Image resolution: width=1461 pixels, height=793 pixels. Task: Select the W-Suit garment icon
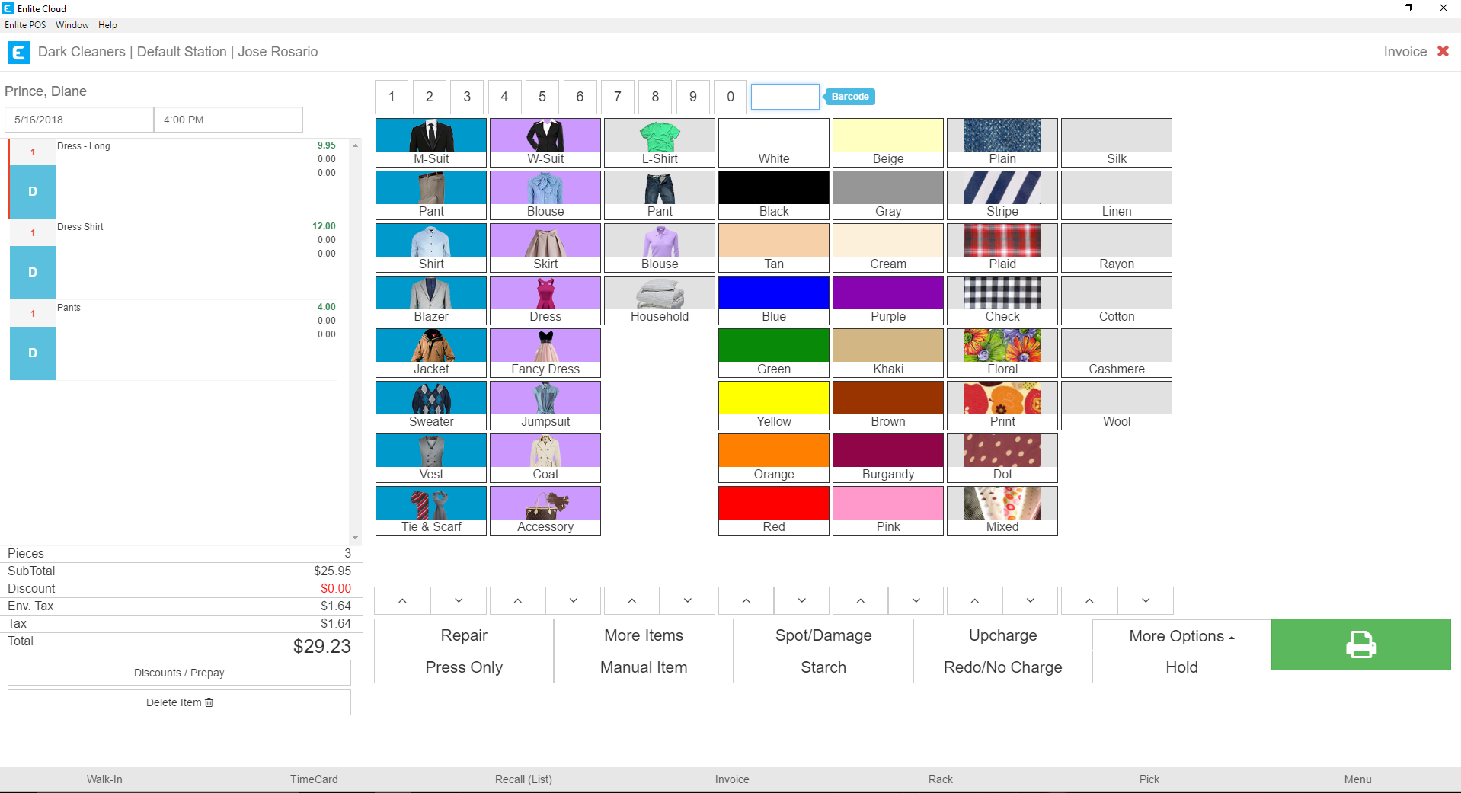click(545, 142)
